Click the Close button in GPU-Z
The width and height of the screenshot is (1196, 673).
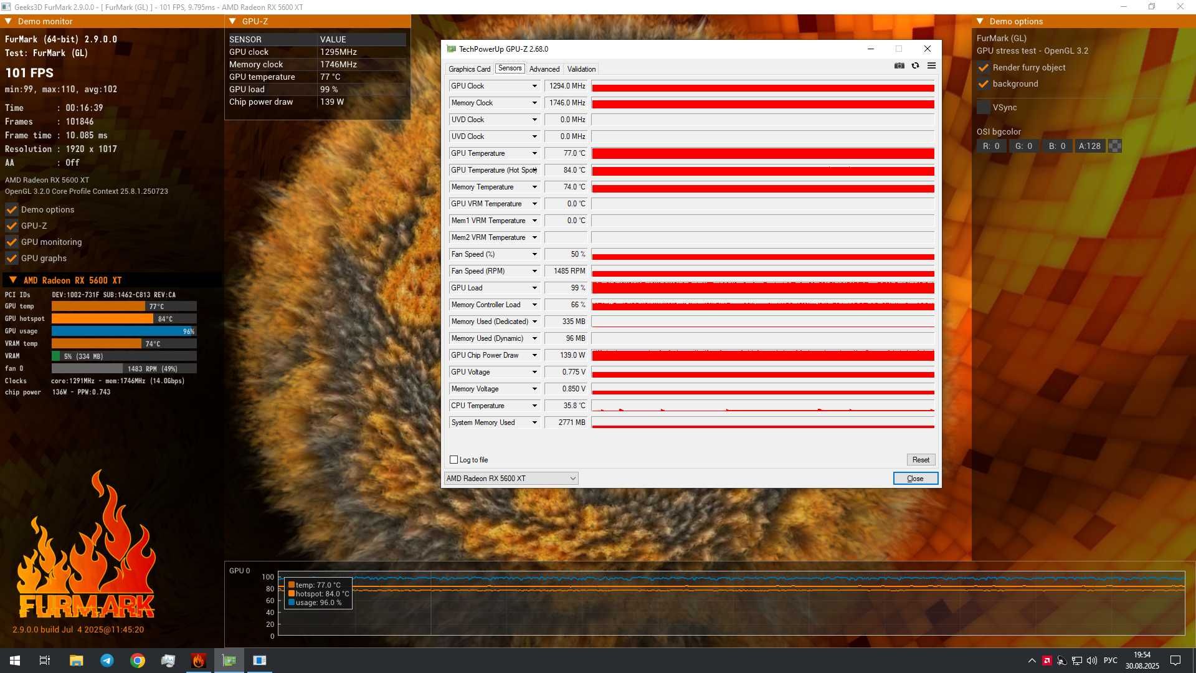click(x=915, y=479)
